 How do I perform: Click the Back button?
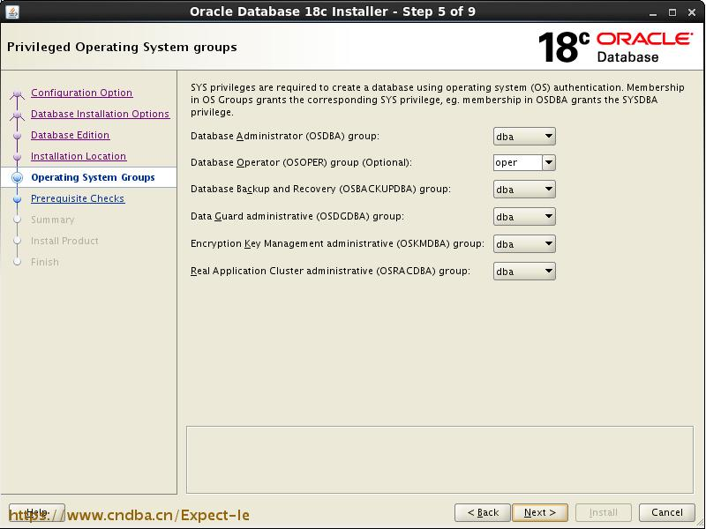pos(483,512)
